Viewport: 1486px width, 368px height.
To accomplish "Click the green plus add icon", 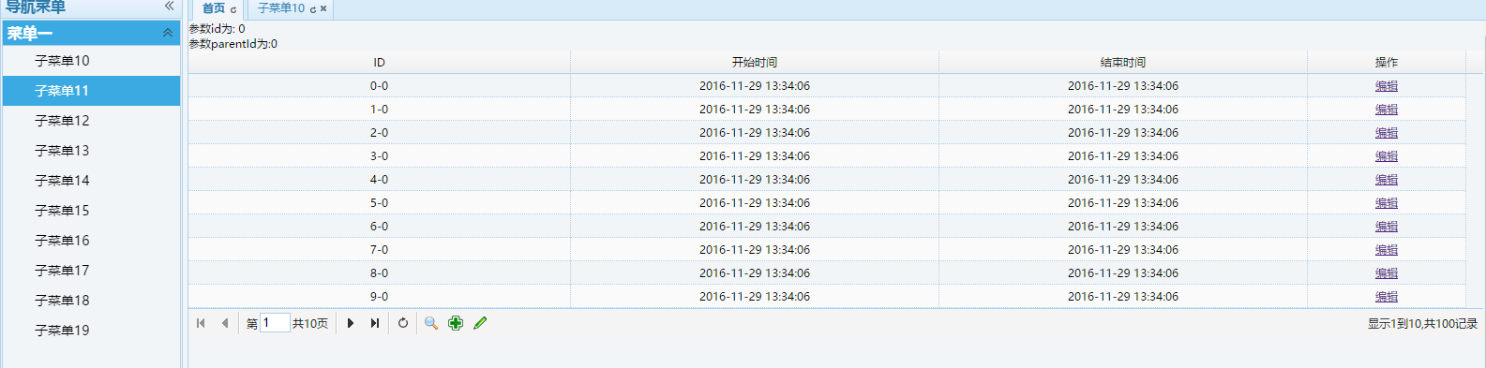I will pyautogui.click(x=456, y=323).
